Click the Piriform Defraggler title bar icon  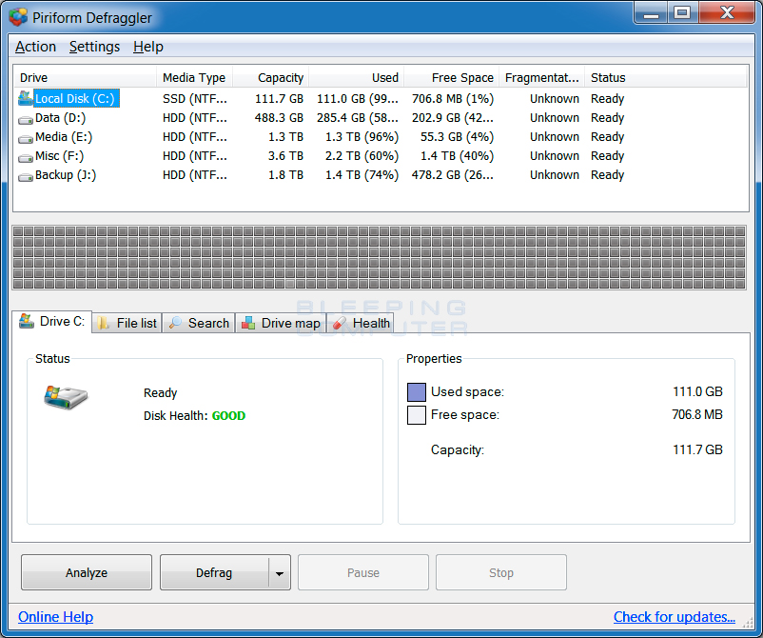[18, 17]
